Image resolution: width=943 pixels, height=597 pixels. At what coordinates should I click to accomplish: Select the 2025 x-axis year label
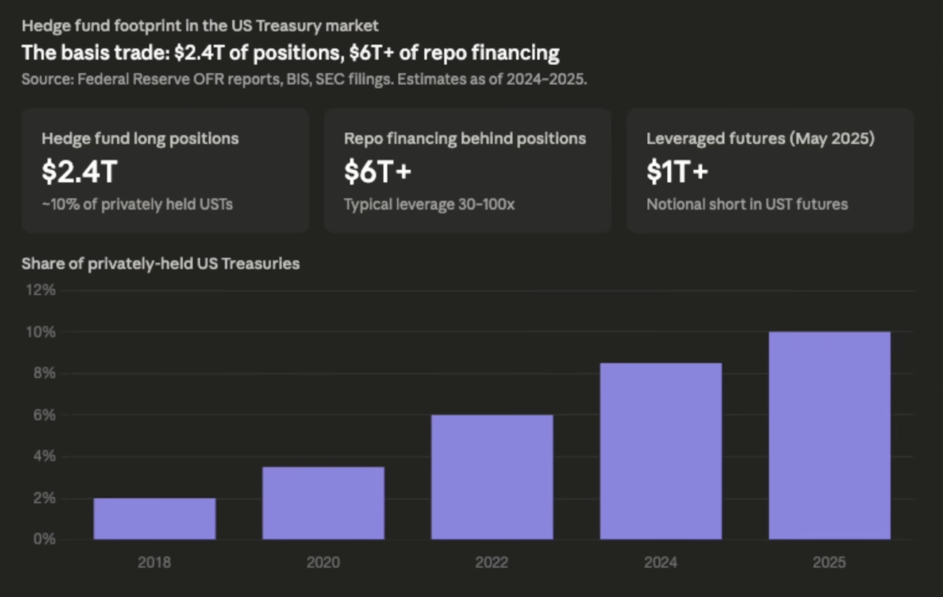829,562
